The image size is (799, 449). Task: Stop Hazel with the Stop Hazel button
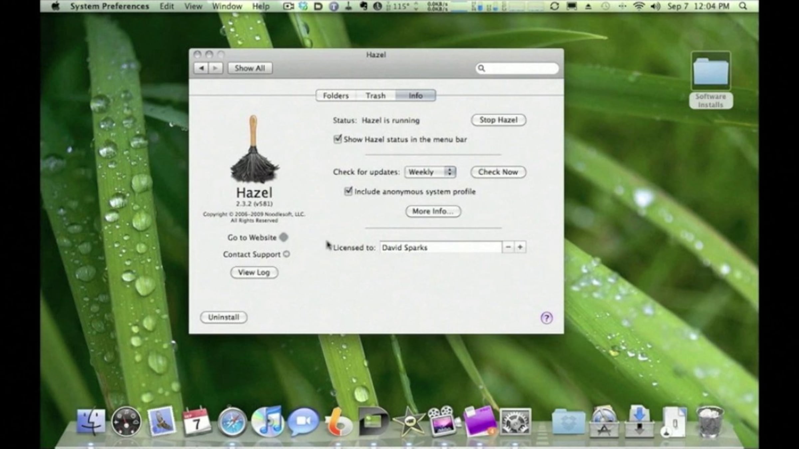click(498, 120)
